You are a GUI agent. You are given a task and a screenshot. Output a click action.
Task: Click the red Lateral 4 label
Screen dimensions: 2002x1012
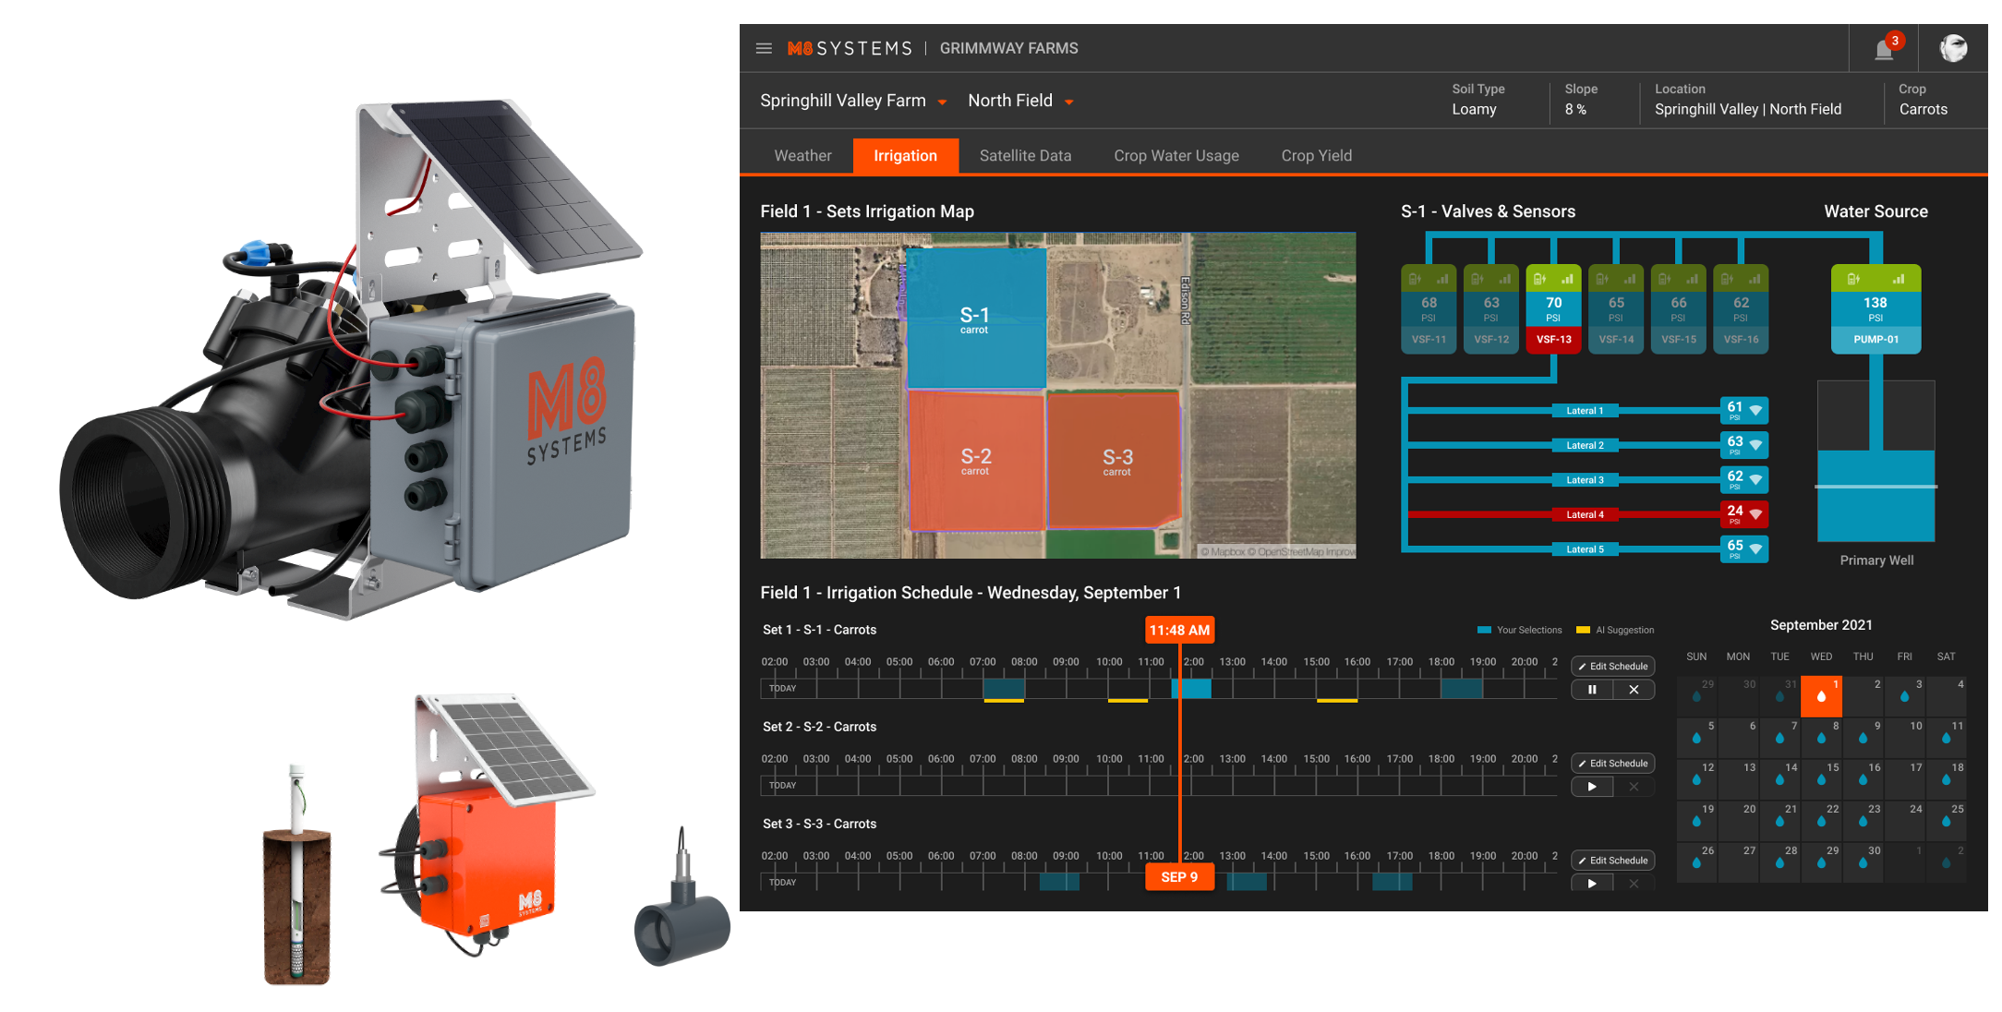point(1585,514)
